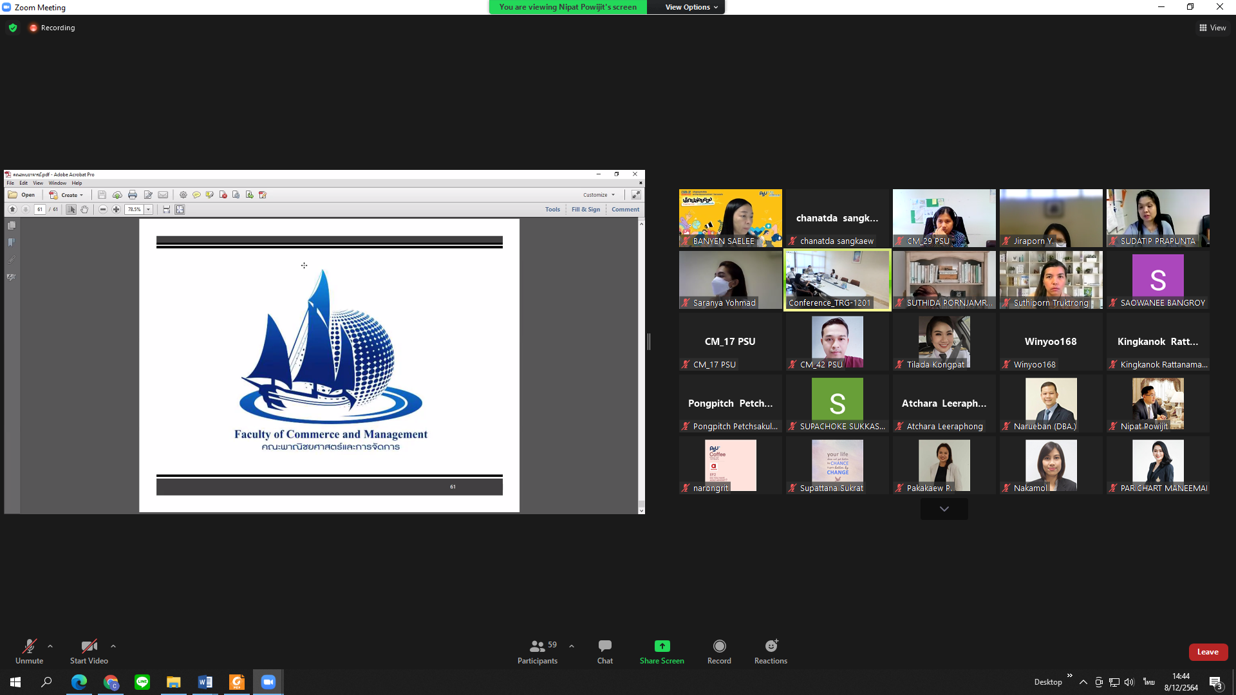Click the Open button in Acrobat toolbar
This screenshot has height=695, width=1236.
point(21,195)
